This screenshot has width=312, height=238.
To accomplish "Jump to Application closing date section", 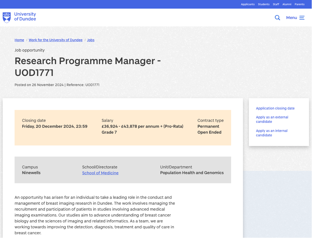I will [275, 108].
